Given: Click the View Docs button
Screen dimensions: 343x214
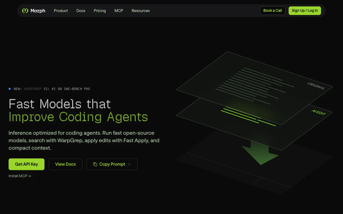Looking at the screenshot, I should point(65,164).
